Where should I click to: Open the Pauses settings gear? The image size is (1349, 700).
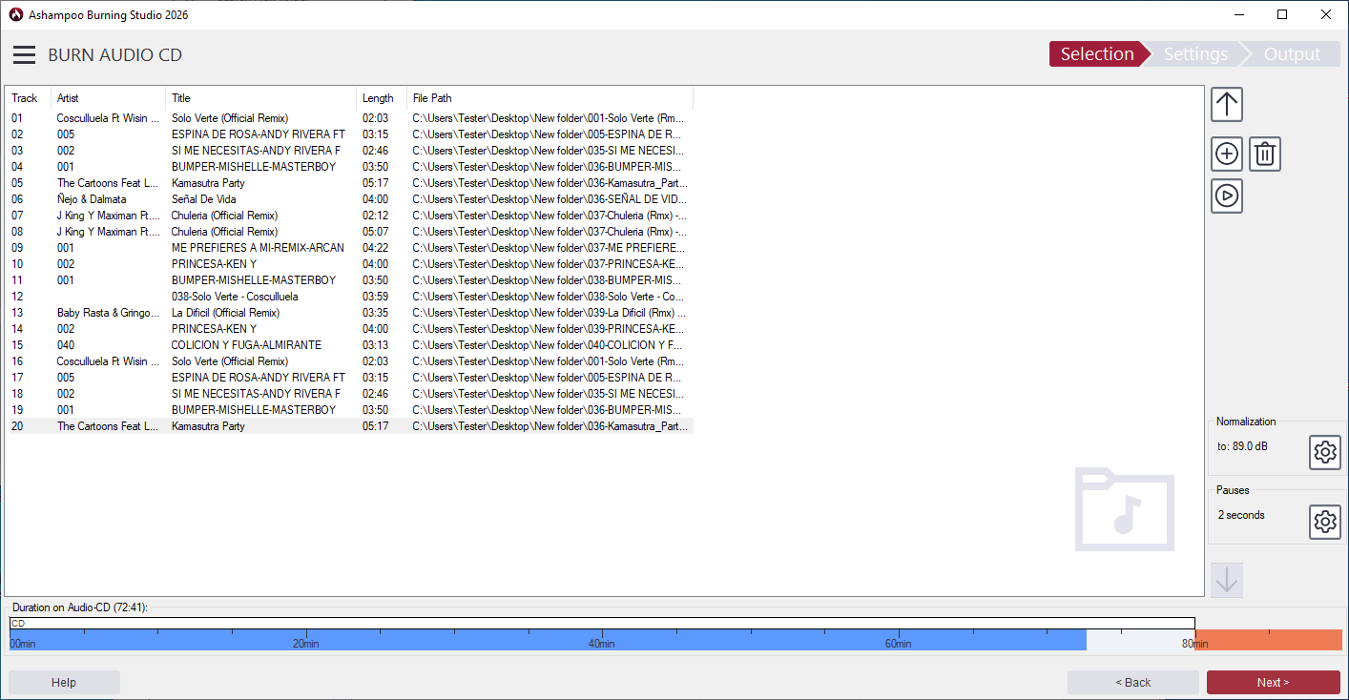click(1324, 522)
